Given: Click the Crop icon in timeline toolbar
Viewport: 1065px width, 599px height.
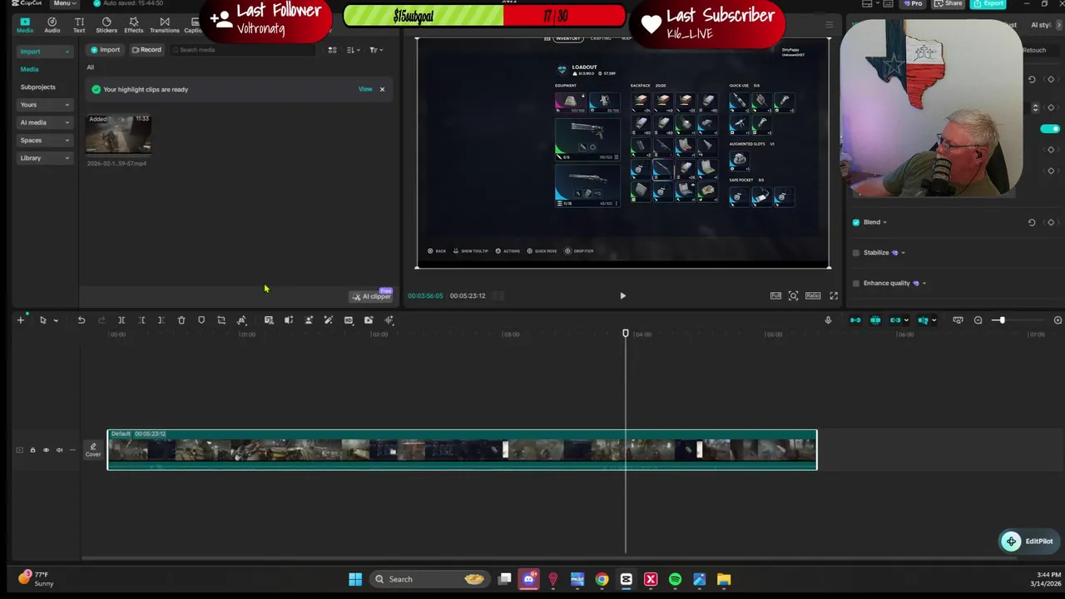Looking at the screenshot, I should [x=221, y=320].
